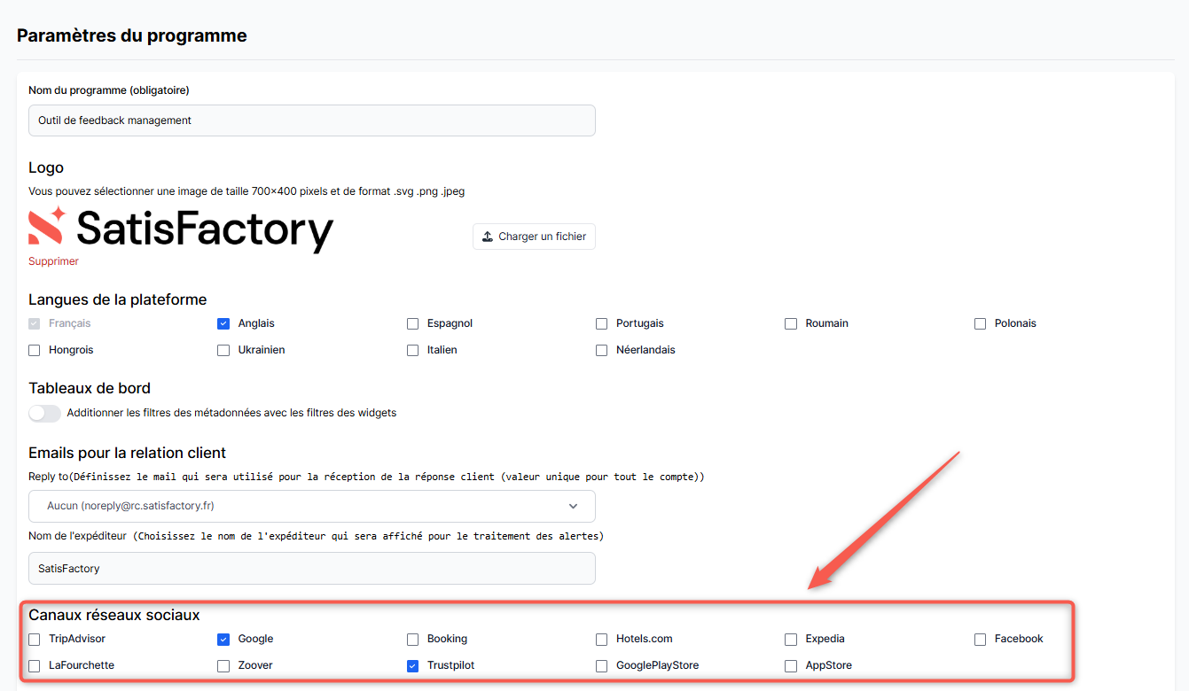Click the Nom de l'expéditeur input field
This screenshot has height=691, width=1189.
[x=311, y=569]
